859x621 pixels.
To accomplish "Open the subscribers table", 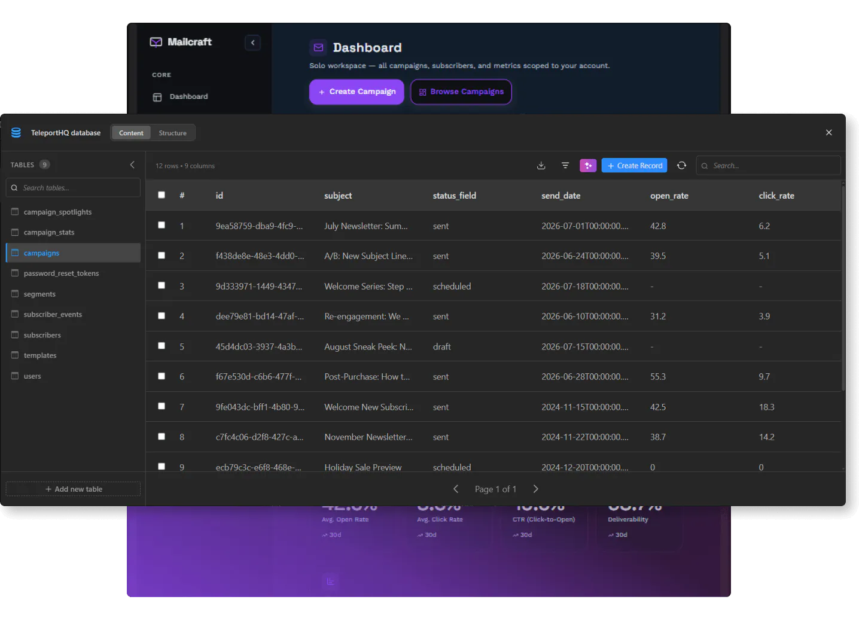I will (x=74, y=335).
